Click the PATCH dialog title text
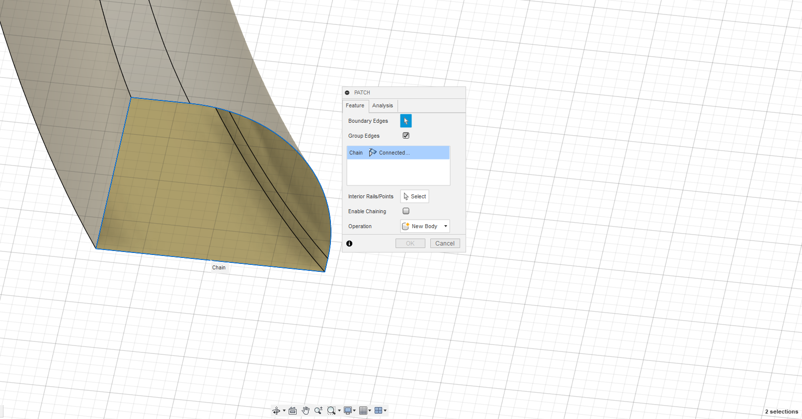This screenshot has width=802, height=419. point(362,92)
